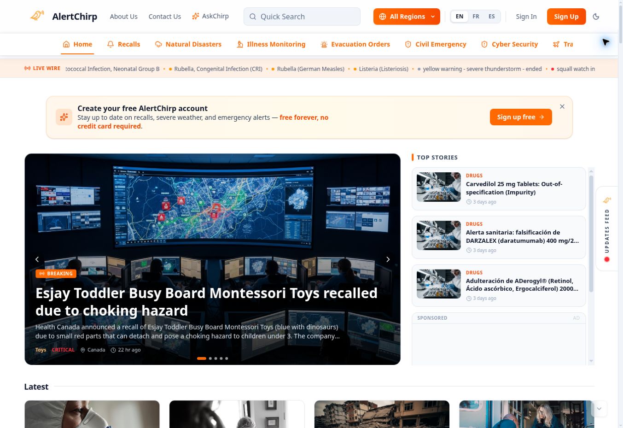Click the Quick Search field
623x428 pixels.
pos(302,17)
